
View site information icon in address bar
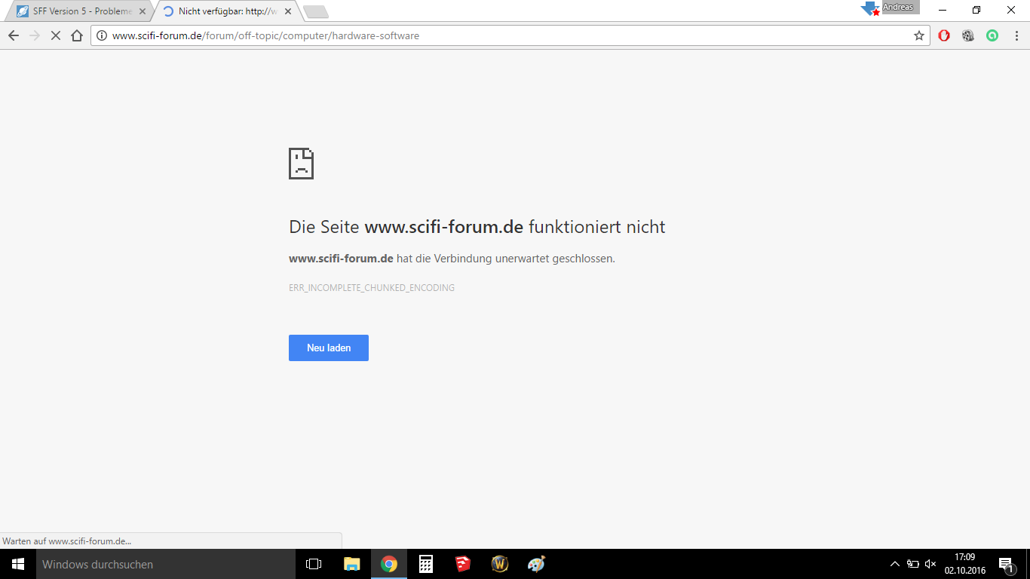click(102, 35)
